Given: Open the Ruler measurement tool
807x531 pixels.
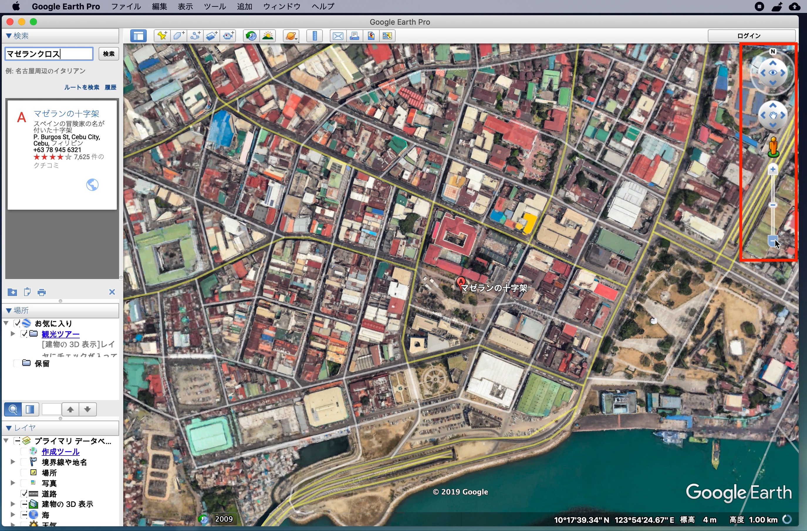Looking at the screenshot, I should pos(315,36).
